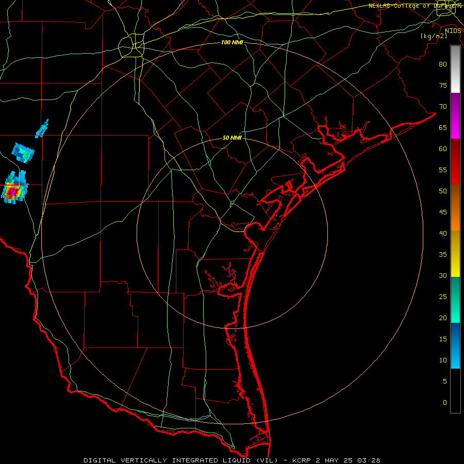Click the 30 value on the scale
The height and width of the screenshot is (464, 464).
[443, 275]
